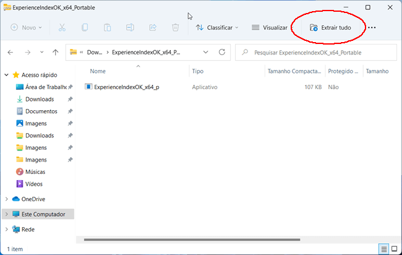
Task: Open the Classificar sort dropdown
Action: [x=217, y=27]
